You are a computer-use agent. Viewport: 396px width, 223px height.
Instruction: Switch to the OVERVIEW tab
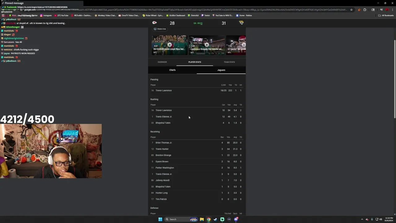[x=162, y=62]
